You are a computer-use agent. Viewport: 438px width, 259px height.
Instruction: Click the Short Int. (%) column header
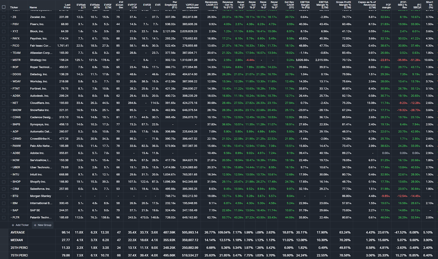pyautogui.click(x=430, y=5)
